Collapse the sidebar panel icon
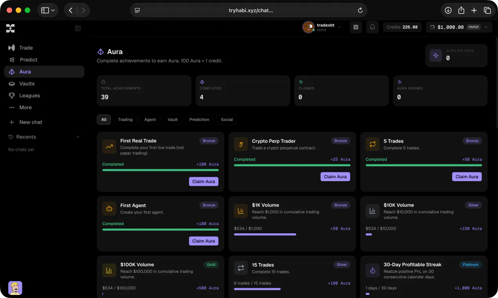The image size is (498, 298). pyautogui.click(x=78, y=28)
